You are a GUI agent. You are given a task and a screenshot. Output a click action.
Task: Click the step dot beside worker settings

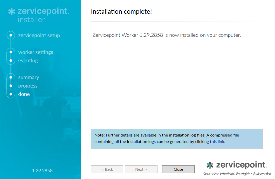(11, 52)
